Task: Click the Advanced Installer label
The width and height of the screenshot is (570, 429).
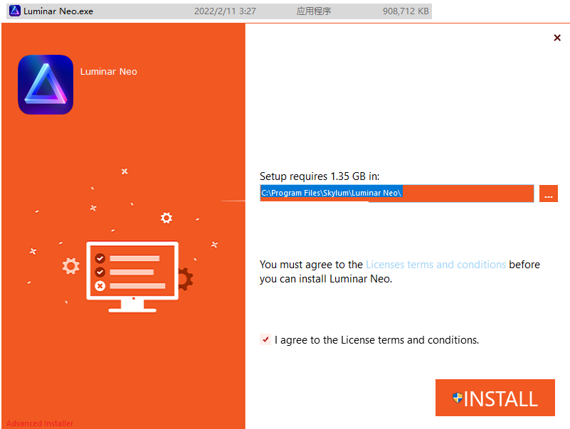Action: 39,423
